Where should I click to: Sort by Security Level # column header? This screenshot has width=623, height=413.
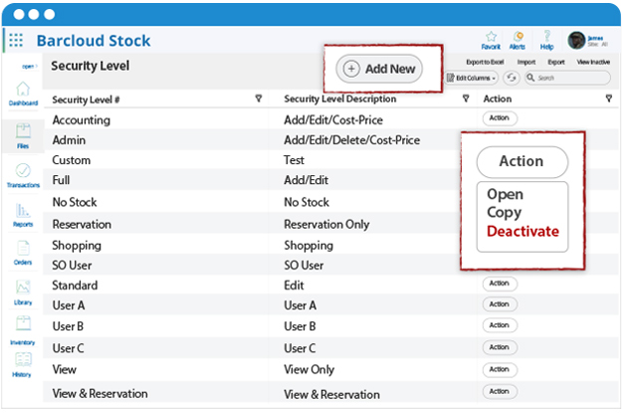tap(86, 100)
